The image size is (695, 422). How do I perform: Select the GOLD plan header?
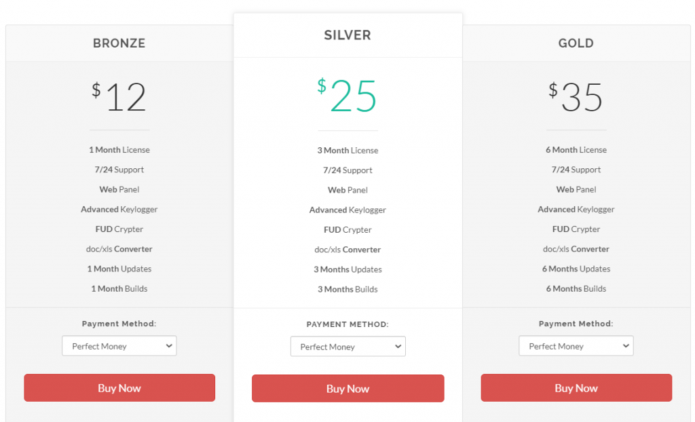576,43
